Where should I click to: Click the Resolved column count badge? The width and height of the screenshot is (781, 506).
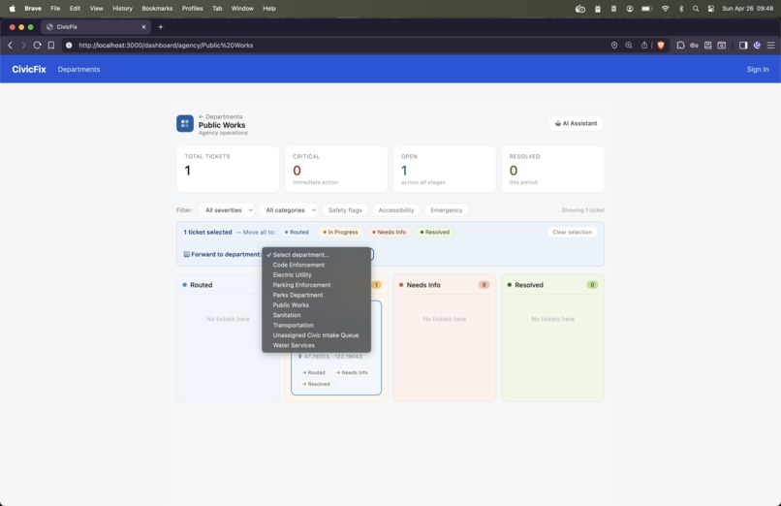592,285
